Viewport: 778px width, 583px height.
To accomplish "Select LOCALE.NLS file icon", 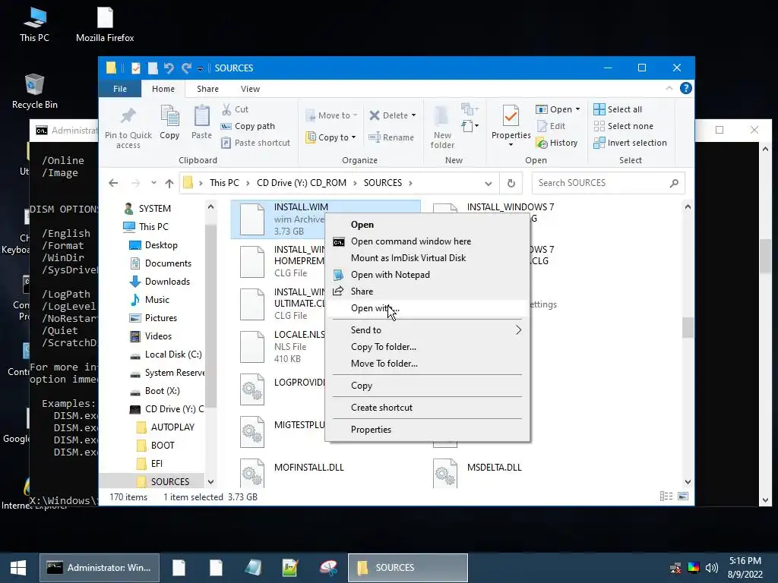I will pyautogui.click(x=252, y=346).
